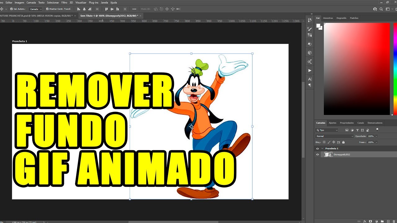This screenshot has height=223, width=397.
Task: Click align bottom edges icon
Action: click(117, 9)
